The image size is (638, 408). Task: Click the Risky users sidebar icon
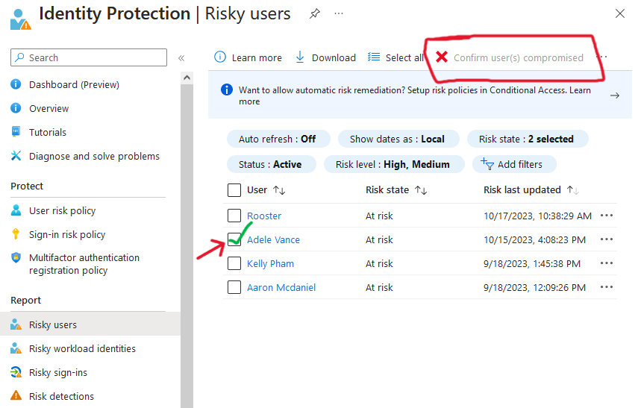pyautogui.click(x=16, y=324)
